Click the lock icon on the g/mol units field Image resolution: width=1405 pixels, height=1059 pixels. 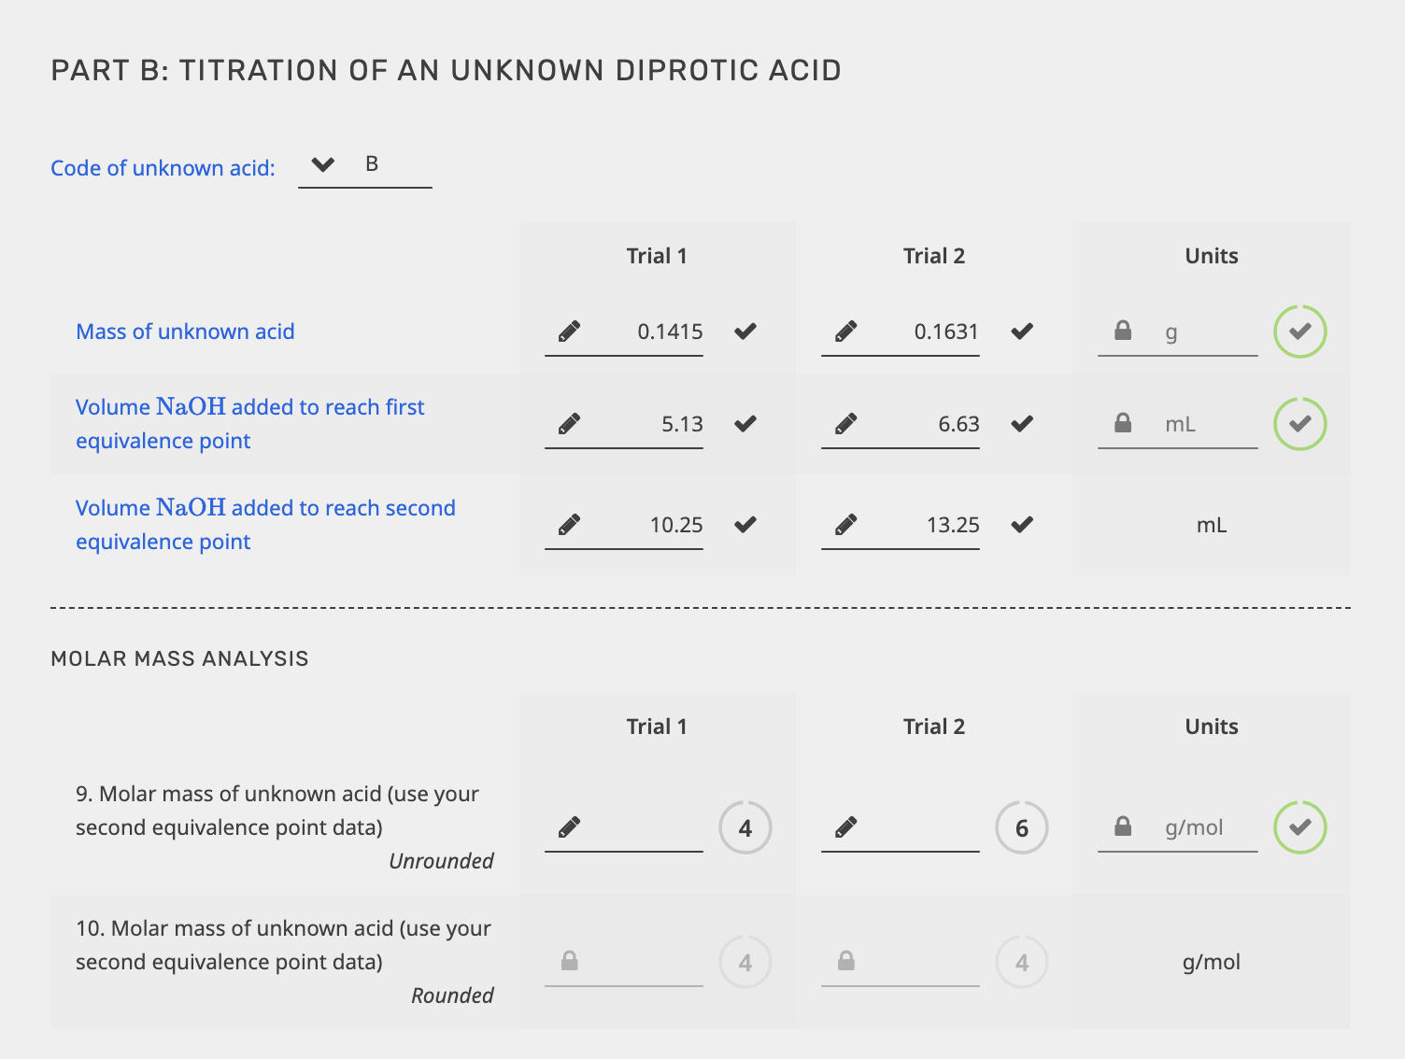coord(1123,826)
